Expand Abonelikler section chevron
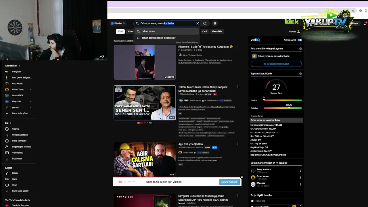 pos(20,66)
